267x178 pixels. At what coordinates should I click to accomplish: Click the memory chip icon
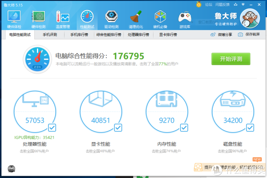[166, 99]
